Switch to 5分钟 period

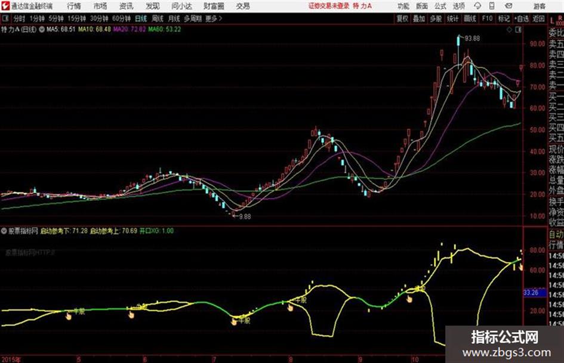point(56,18)
